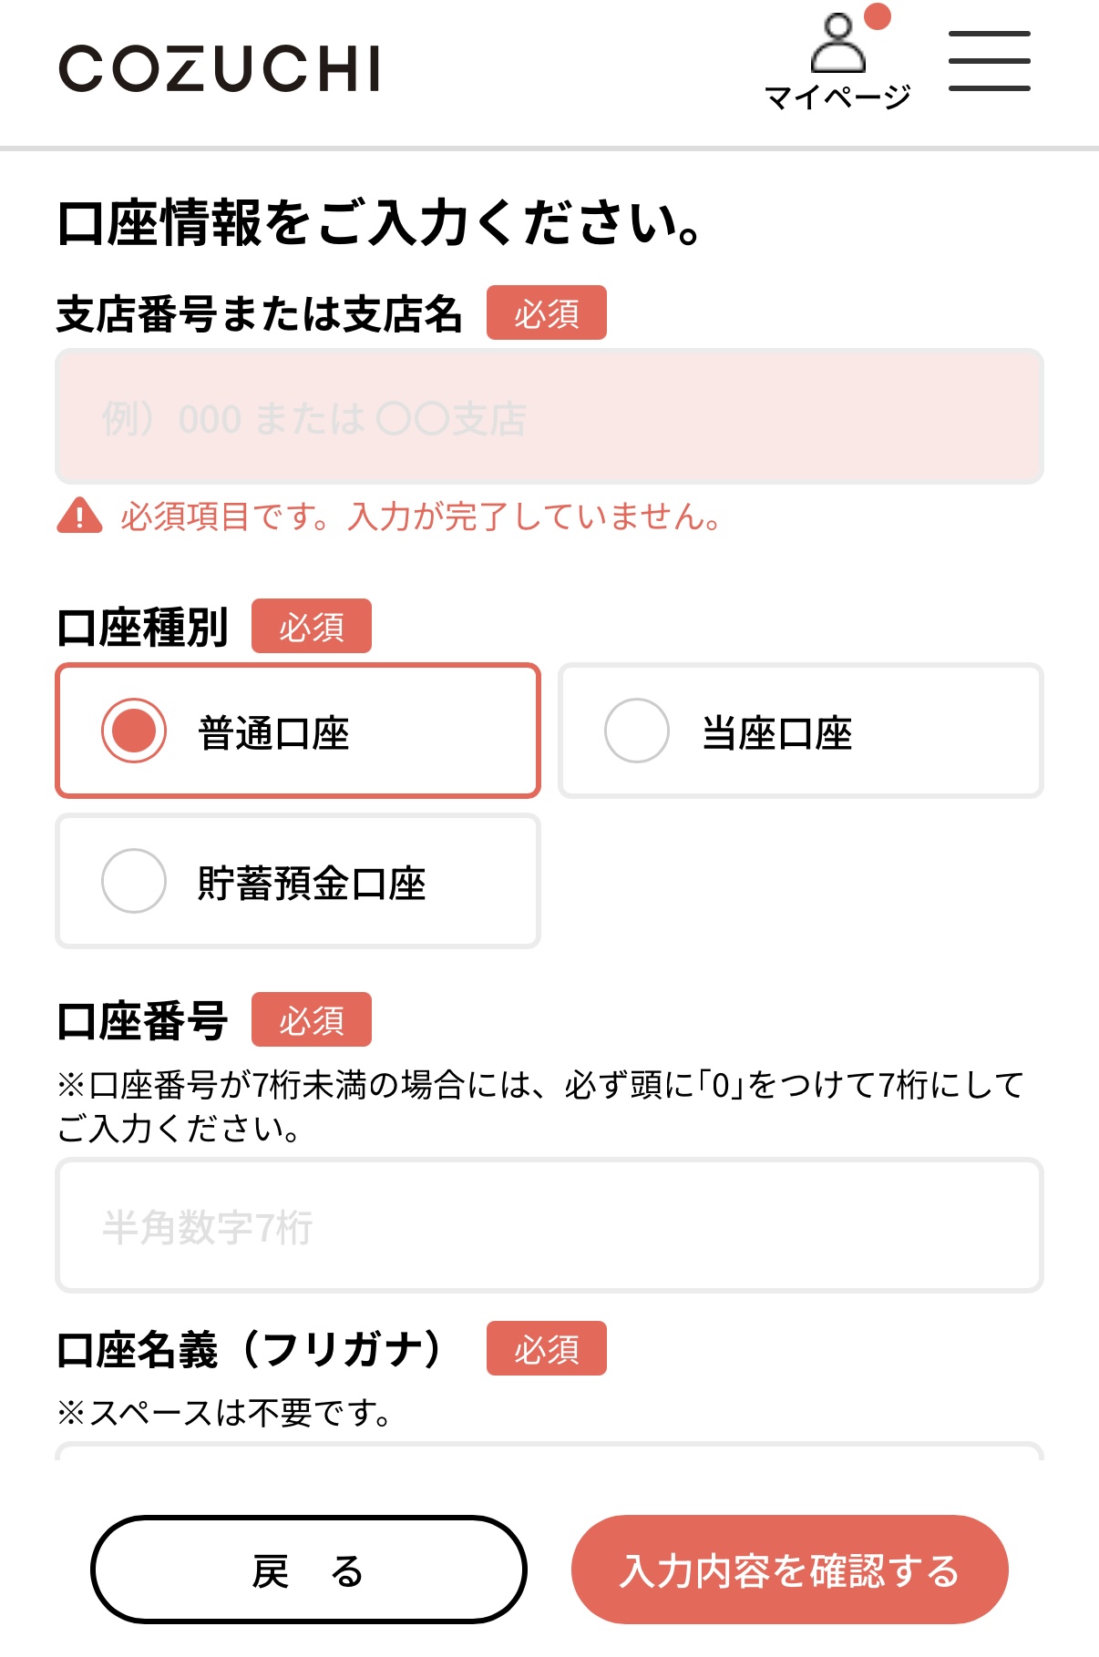Click the 口座情報をご入力ください heading
The height and width of the screenshot is (1657, 1099).
(x=379, y=224)
